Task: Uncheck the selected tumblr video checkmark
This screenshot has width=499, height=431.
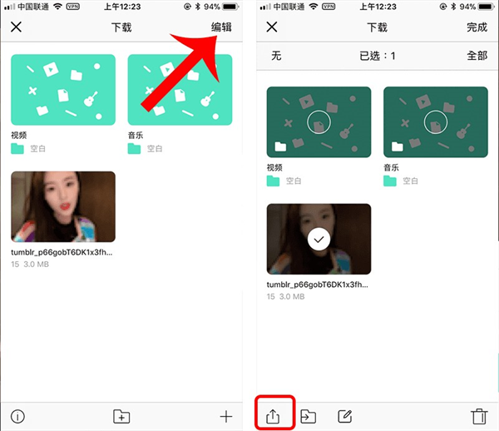Action: (319, 240)
